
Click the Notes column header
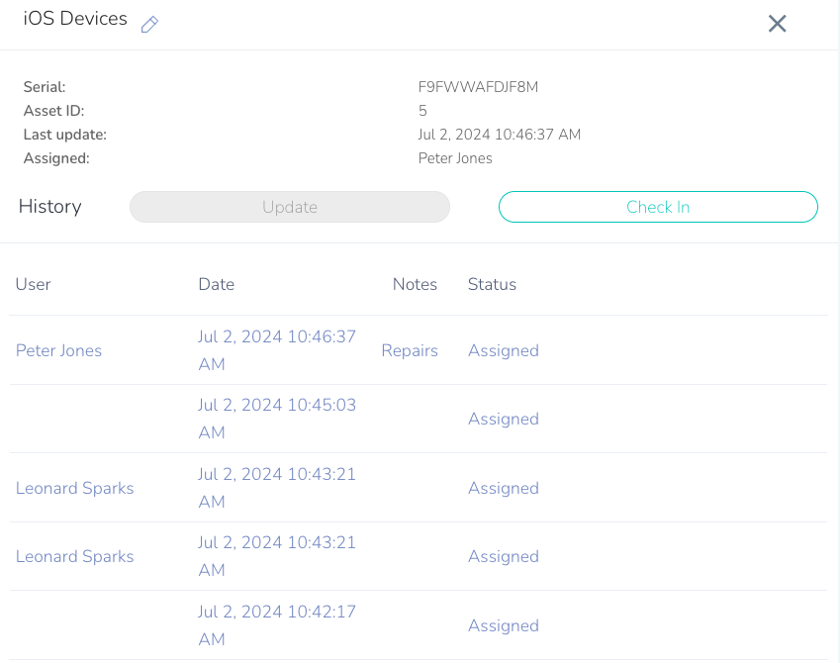coord(415,284)
